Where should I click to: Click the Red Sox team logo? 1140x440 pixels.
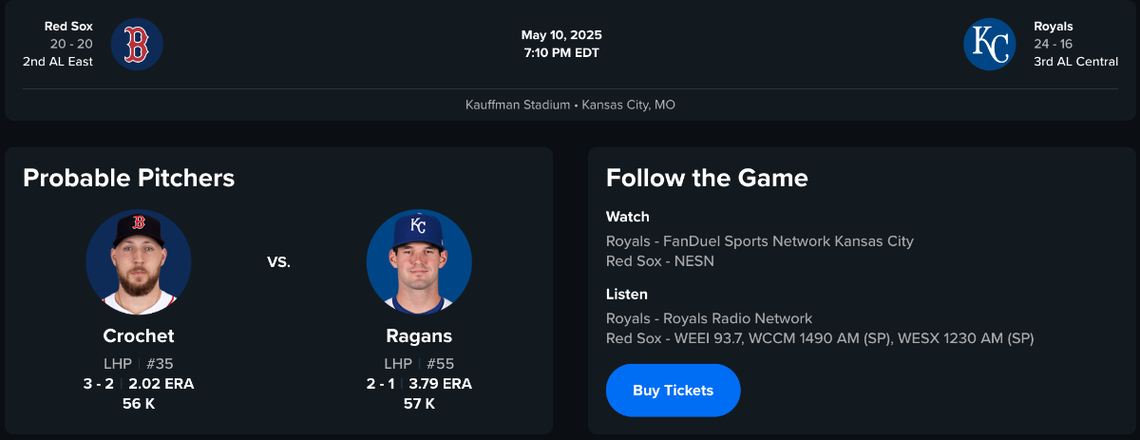click(x=137, y=45)
